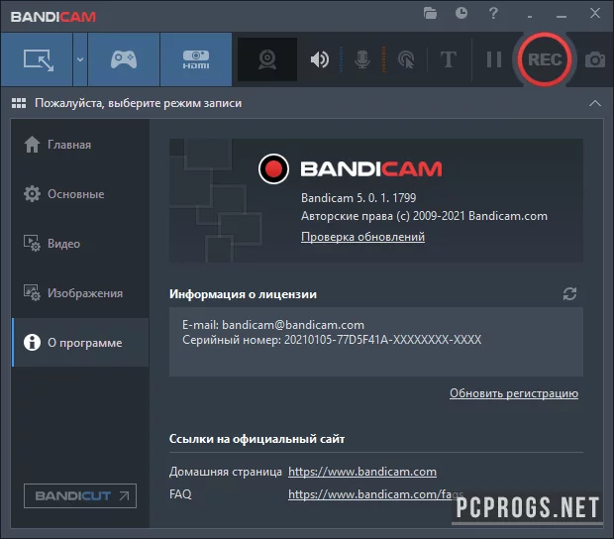The image size is (614, 539).
Task: Click the compact mode dash icon in title bar
Action: tap(530, 17)
